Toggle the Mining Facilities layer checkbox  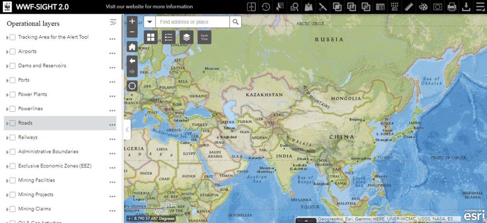point(13,181)
